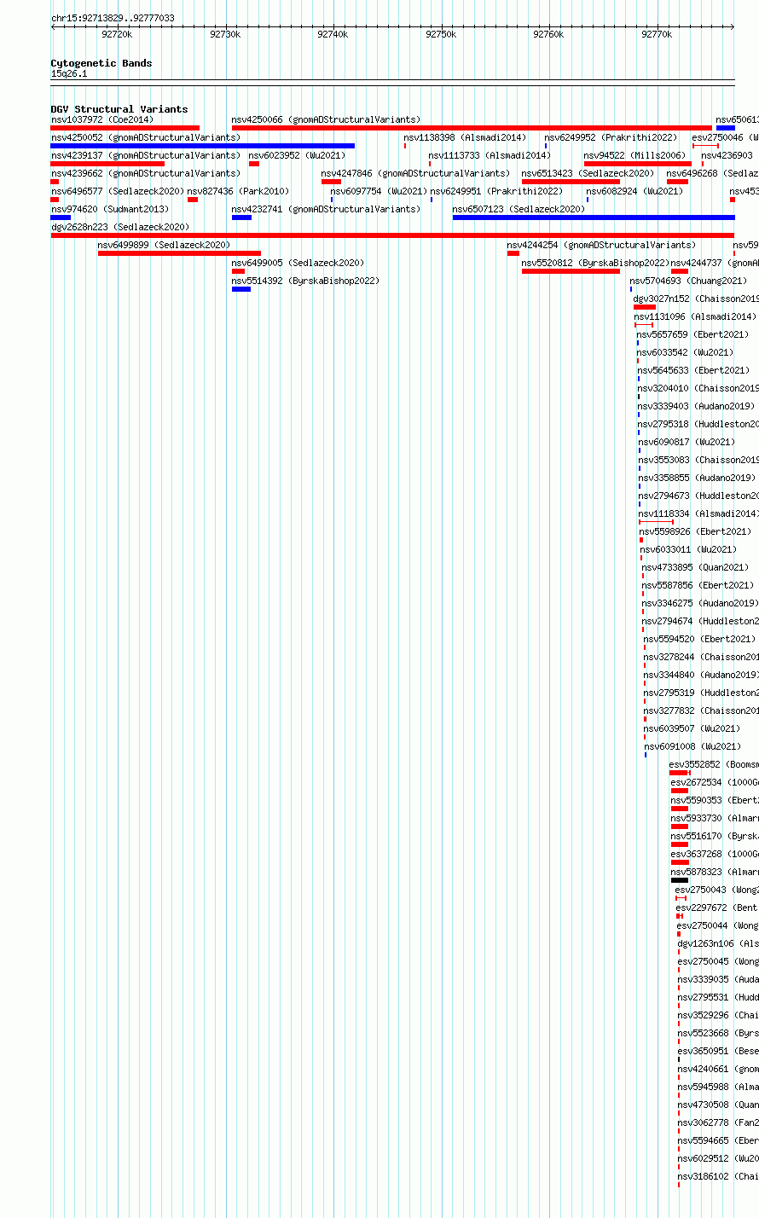Select the DGV Structural Variants track title
Screen dimensions: 759x1218
click(119, 109)
